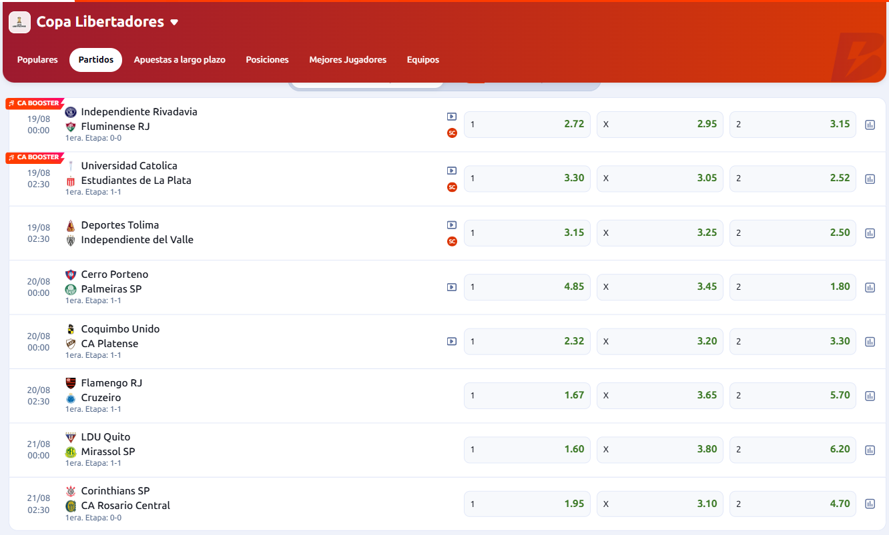Click the Coquimbo Unido team crest
The height and width of the screenshot is (535, 889).
71,329
